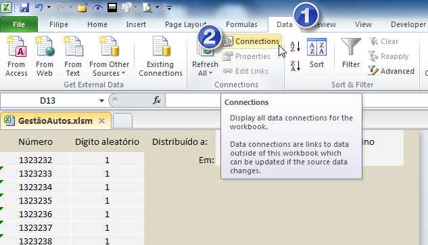Sort A to Z ascending

coord(295,47)
